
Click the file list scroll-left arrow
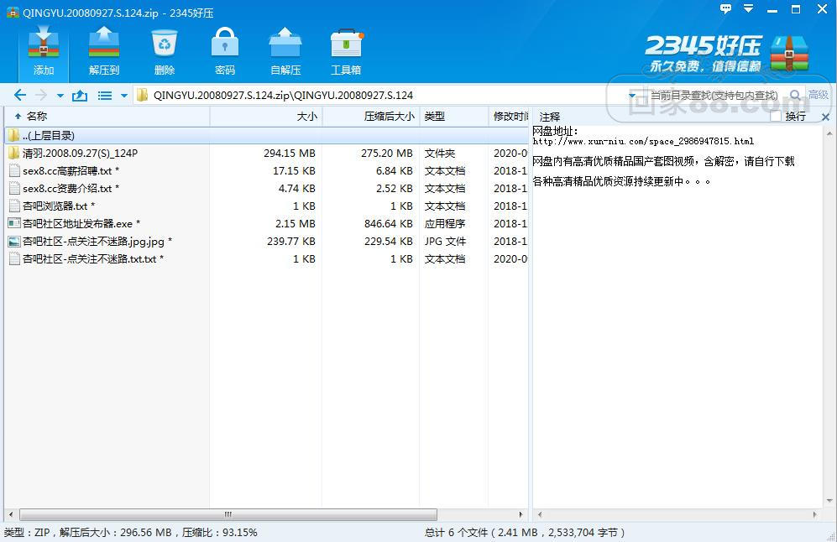point(11,515)
